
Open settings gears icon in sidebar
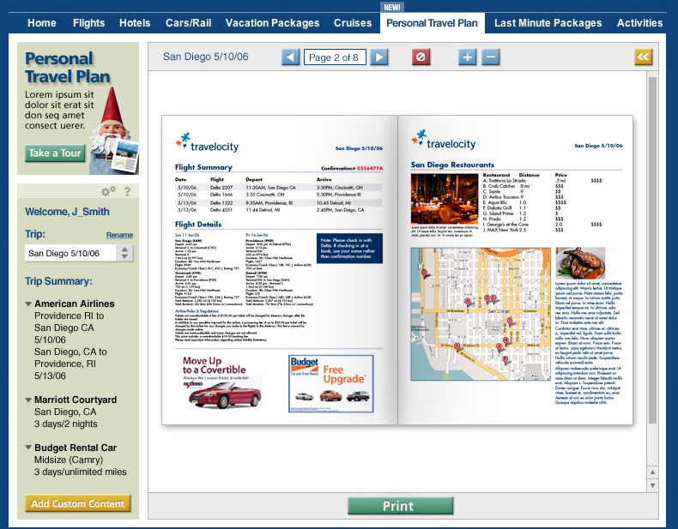click(x=108, y=191)
